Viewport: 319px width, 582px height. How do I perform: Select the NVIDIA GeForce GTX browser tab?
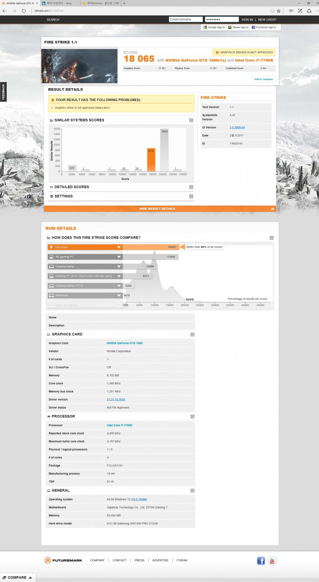coord(20,3)
